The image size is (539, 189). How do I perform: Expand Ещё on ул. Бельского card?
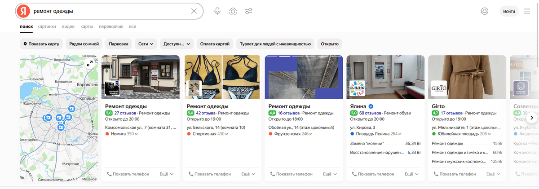click(248, 174)
